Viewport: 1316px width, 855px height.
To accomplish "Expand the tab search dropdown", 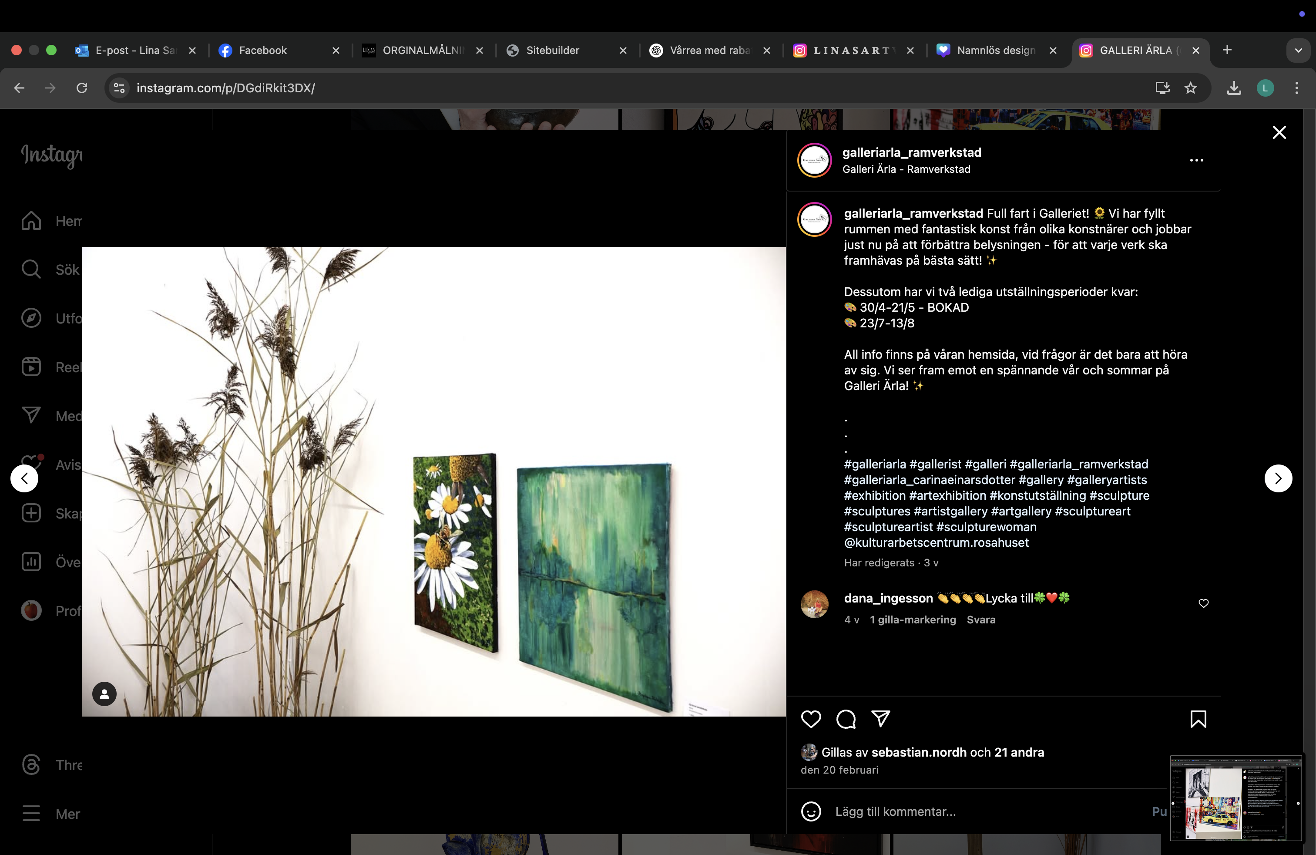I will pos(1298,50).
